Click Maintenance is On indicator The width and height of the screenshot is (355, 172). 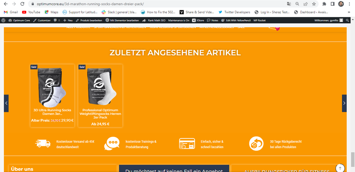pos(179,20)
